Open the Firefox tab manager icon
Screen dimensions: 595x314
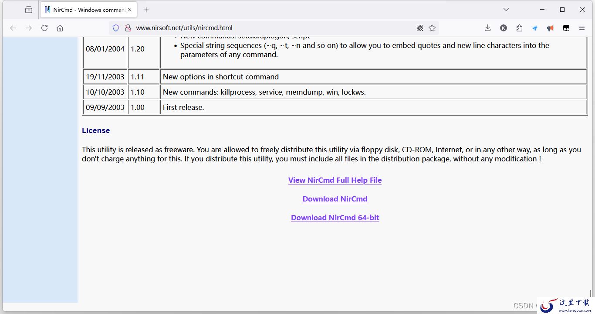29,10
